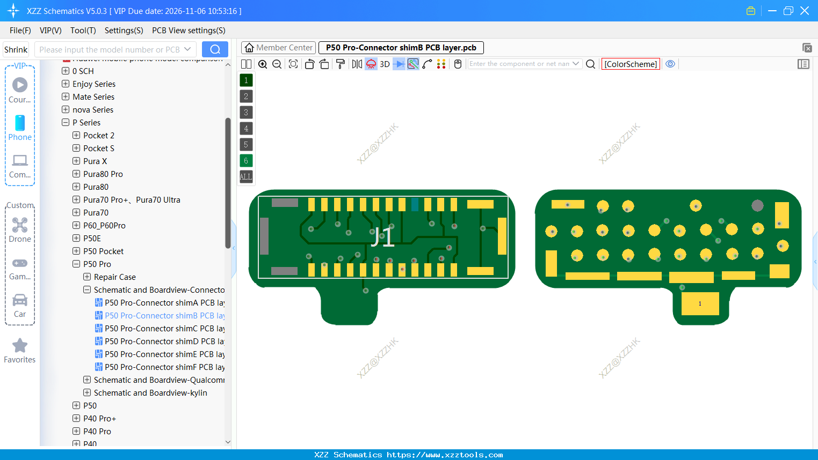Expand the Repair Case node
818x460 pixels.
point(86,277)
